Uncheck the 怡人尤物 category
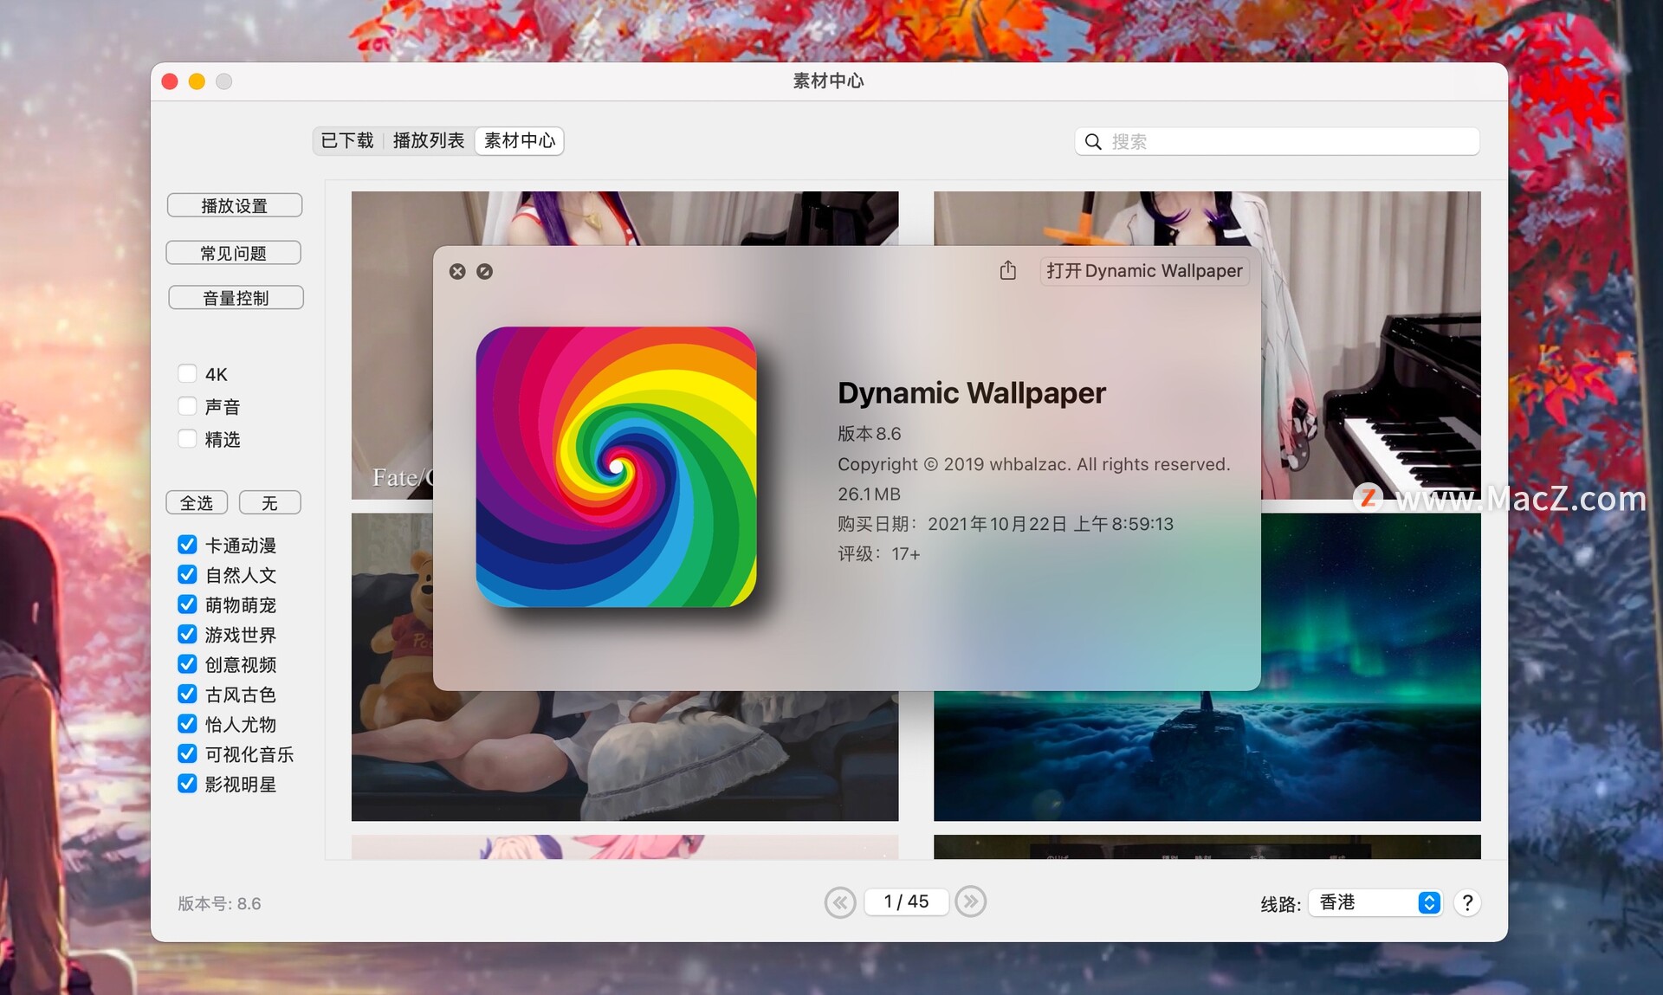Viewport: 1663px width, 995px height. pyautogui.click(x=187, y=724)
